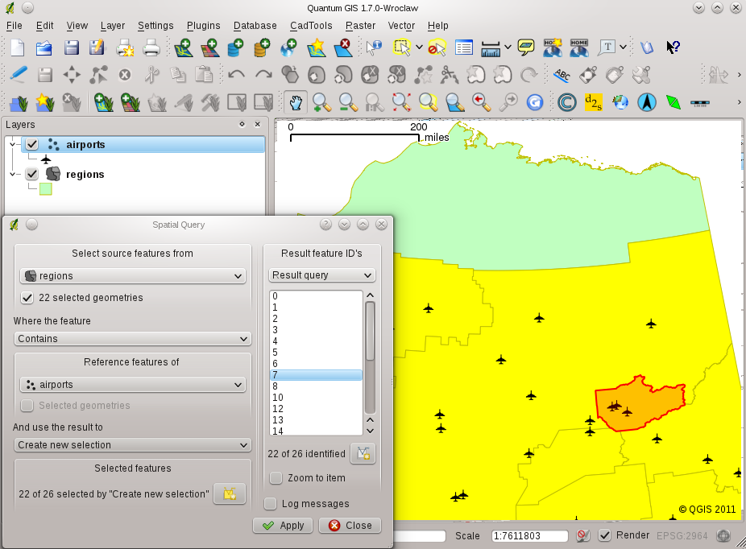Click the Apply button
746x549 pixels.
(x=283, y=525)
